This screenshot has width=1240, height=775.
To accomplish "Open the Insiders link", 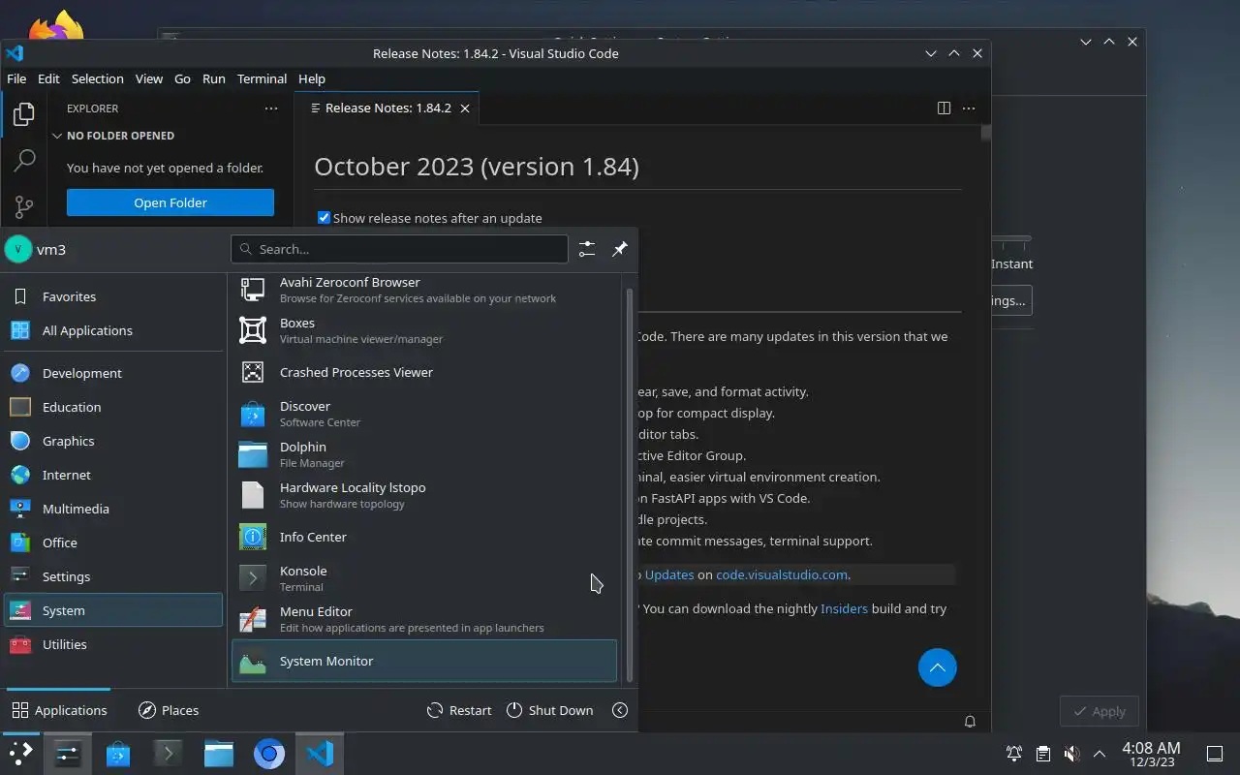I will (x=844, y=608).
